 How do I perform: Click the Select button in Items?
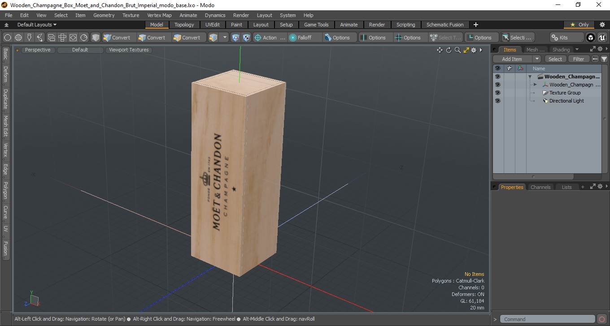coord(555,59)
